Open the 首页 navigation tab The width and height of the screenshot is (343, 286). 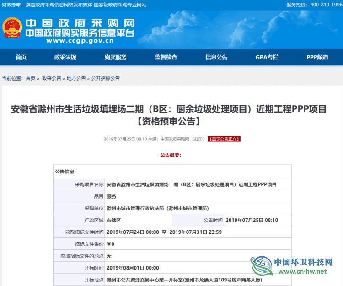[21, 57]
